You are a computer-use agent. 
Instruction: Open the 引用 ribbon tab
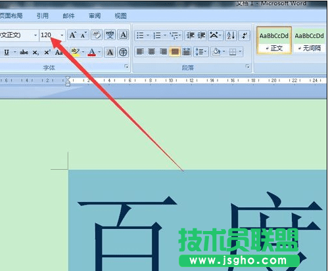point(43,16)
